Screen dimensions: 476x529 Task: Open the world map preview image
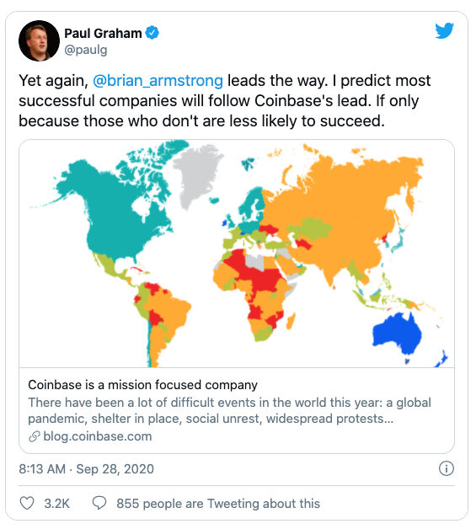coord(237,253)
